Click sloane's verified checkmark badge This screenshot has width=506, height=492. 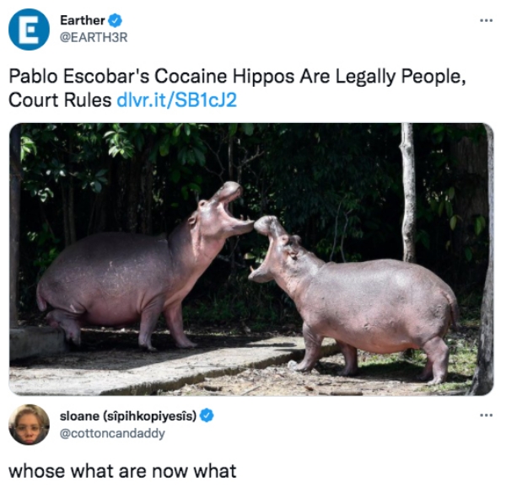coord(207,415)
